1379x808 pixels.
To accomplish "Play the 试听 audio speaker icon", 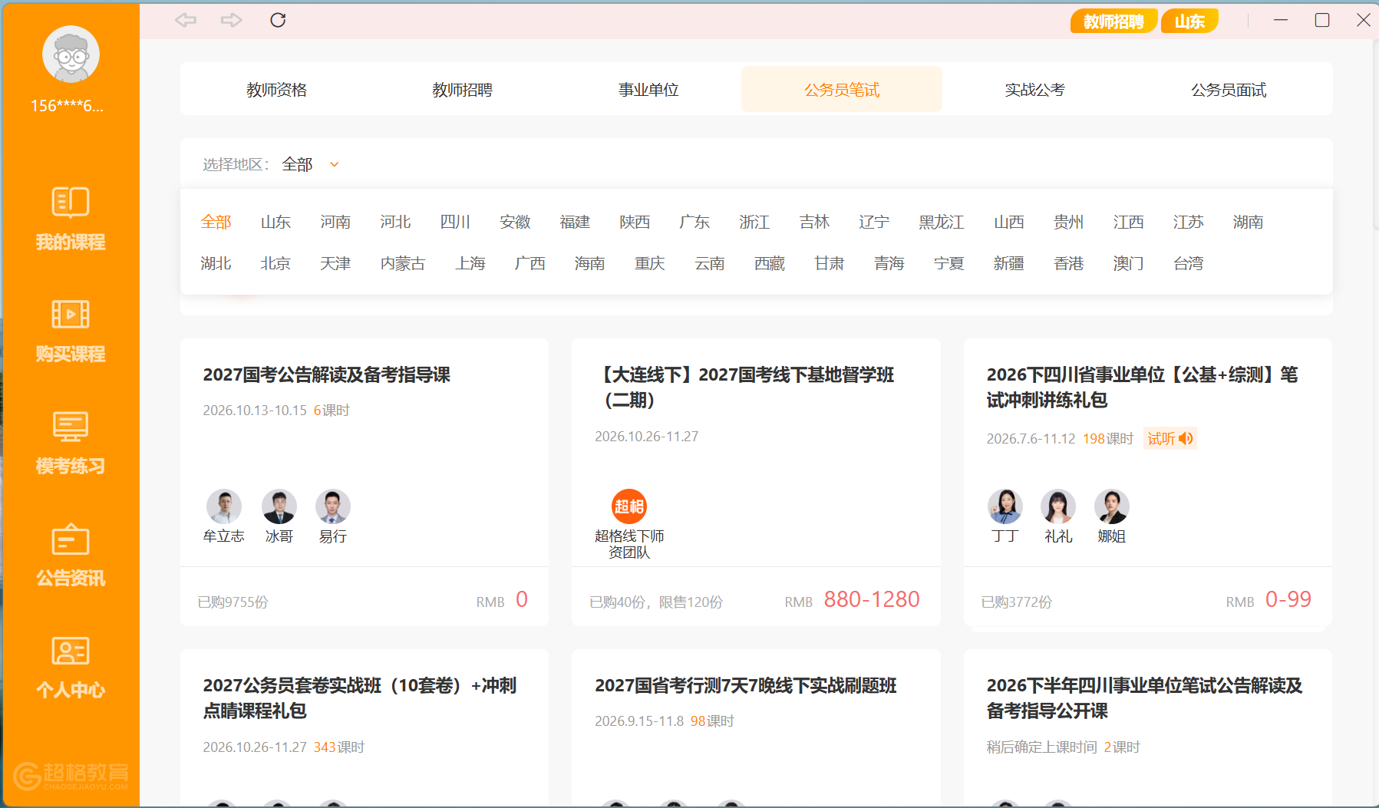I will click(x=1186, y=438).
